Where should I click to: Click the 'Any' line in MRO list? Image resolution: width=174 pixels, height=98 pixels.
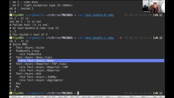coord(18,83)
